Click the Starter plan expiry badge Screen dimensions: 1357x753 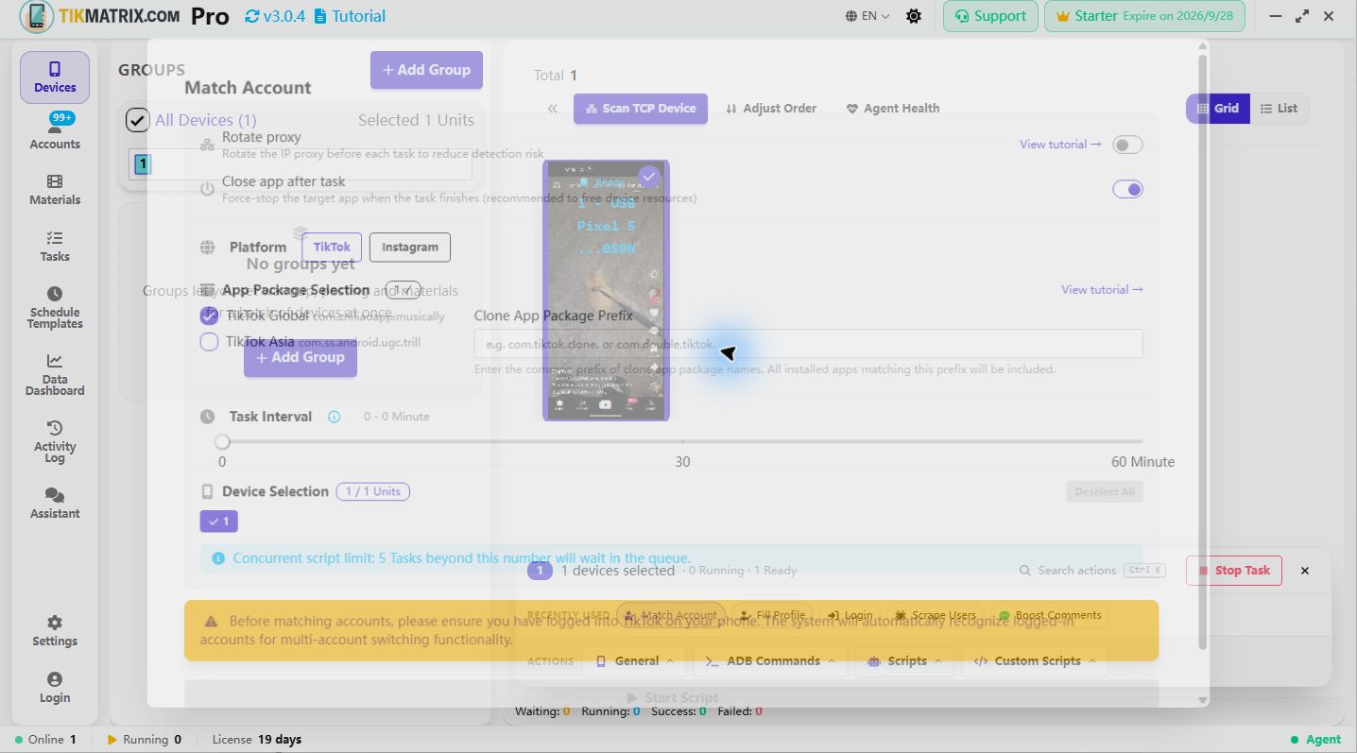(x=1144, y=16)
